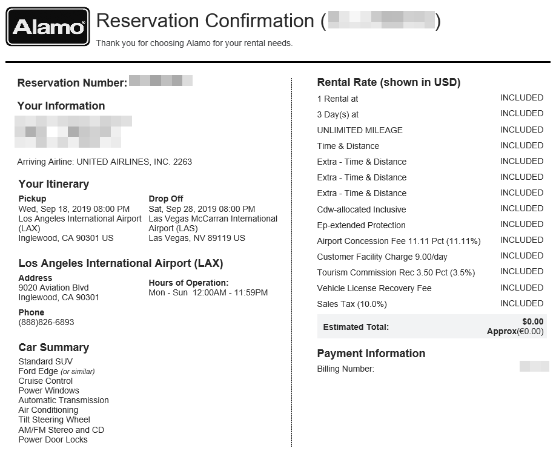Image resolution: width=556 pixels, height=454 pixels.
Task: Click the Sales Tax (10.0%) line
Action: tap(352, 304)
